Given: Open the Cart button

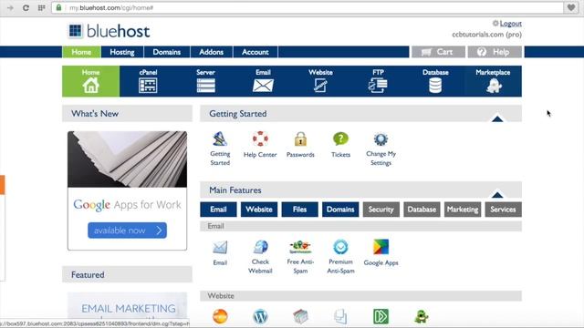Looking at the screenshot, I should 438,52.
